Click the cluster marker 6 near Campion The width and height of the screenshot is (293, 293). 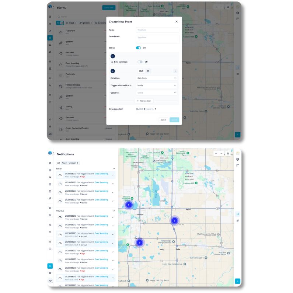coord(140,243)
